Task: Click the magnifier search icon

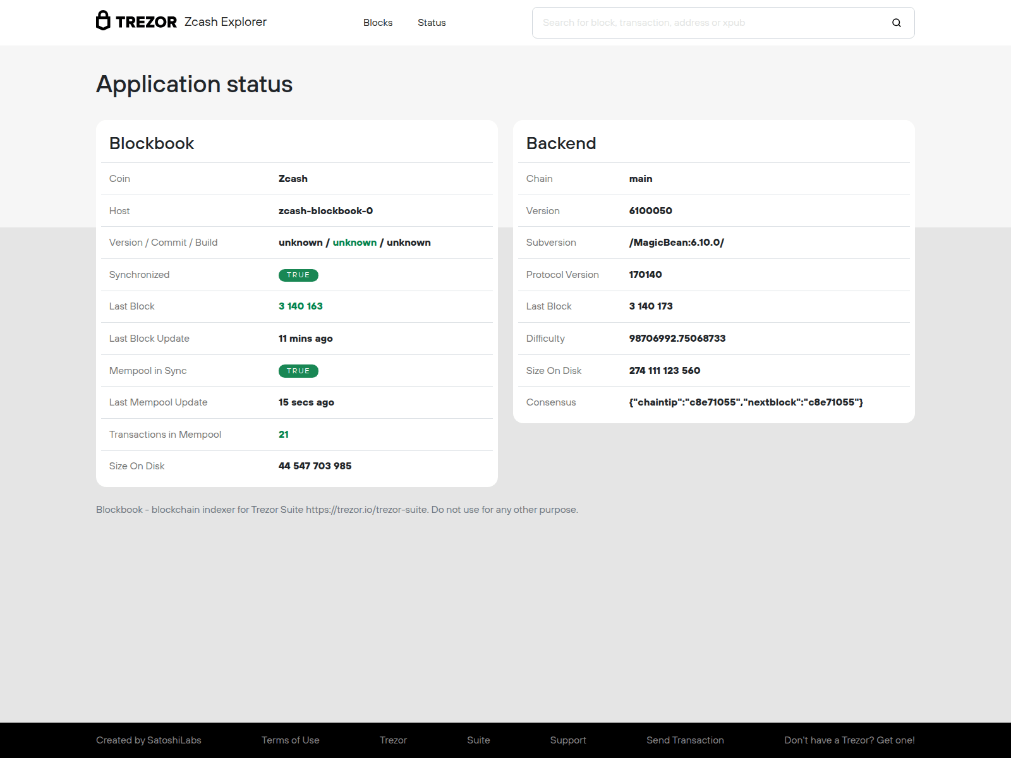Action: click(x=896, y=23)
